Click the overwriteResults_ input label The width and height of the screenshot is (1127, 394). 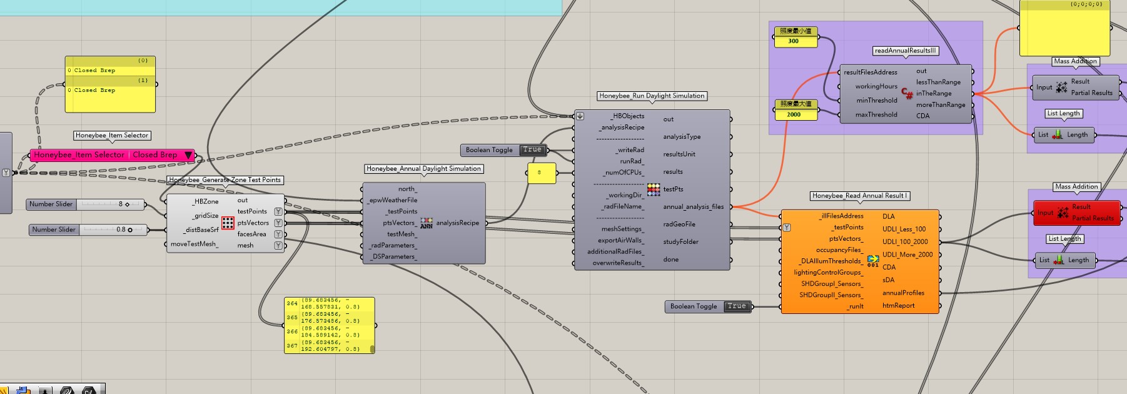click(619, 263)
